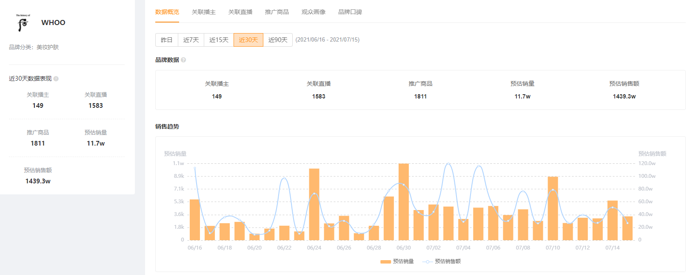Click the 06/22 x-axis date label
The width and height of the screenshot is (696, 275).
(x=284, y=248)
